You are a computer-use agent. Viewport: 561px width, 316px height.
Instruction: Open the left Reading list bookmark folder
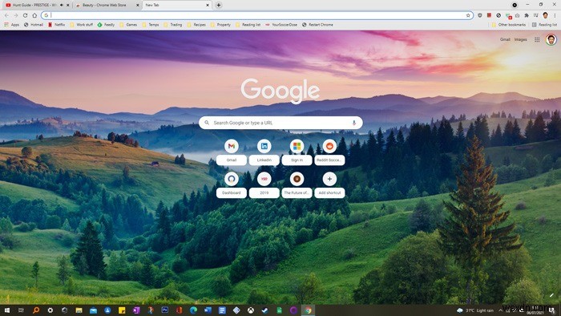coord(248,25)
